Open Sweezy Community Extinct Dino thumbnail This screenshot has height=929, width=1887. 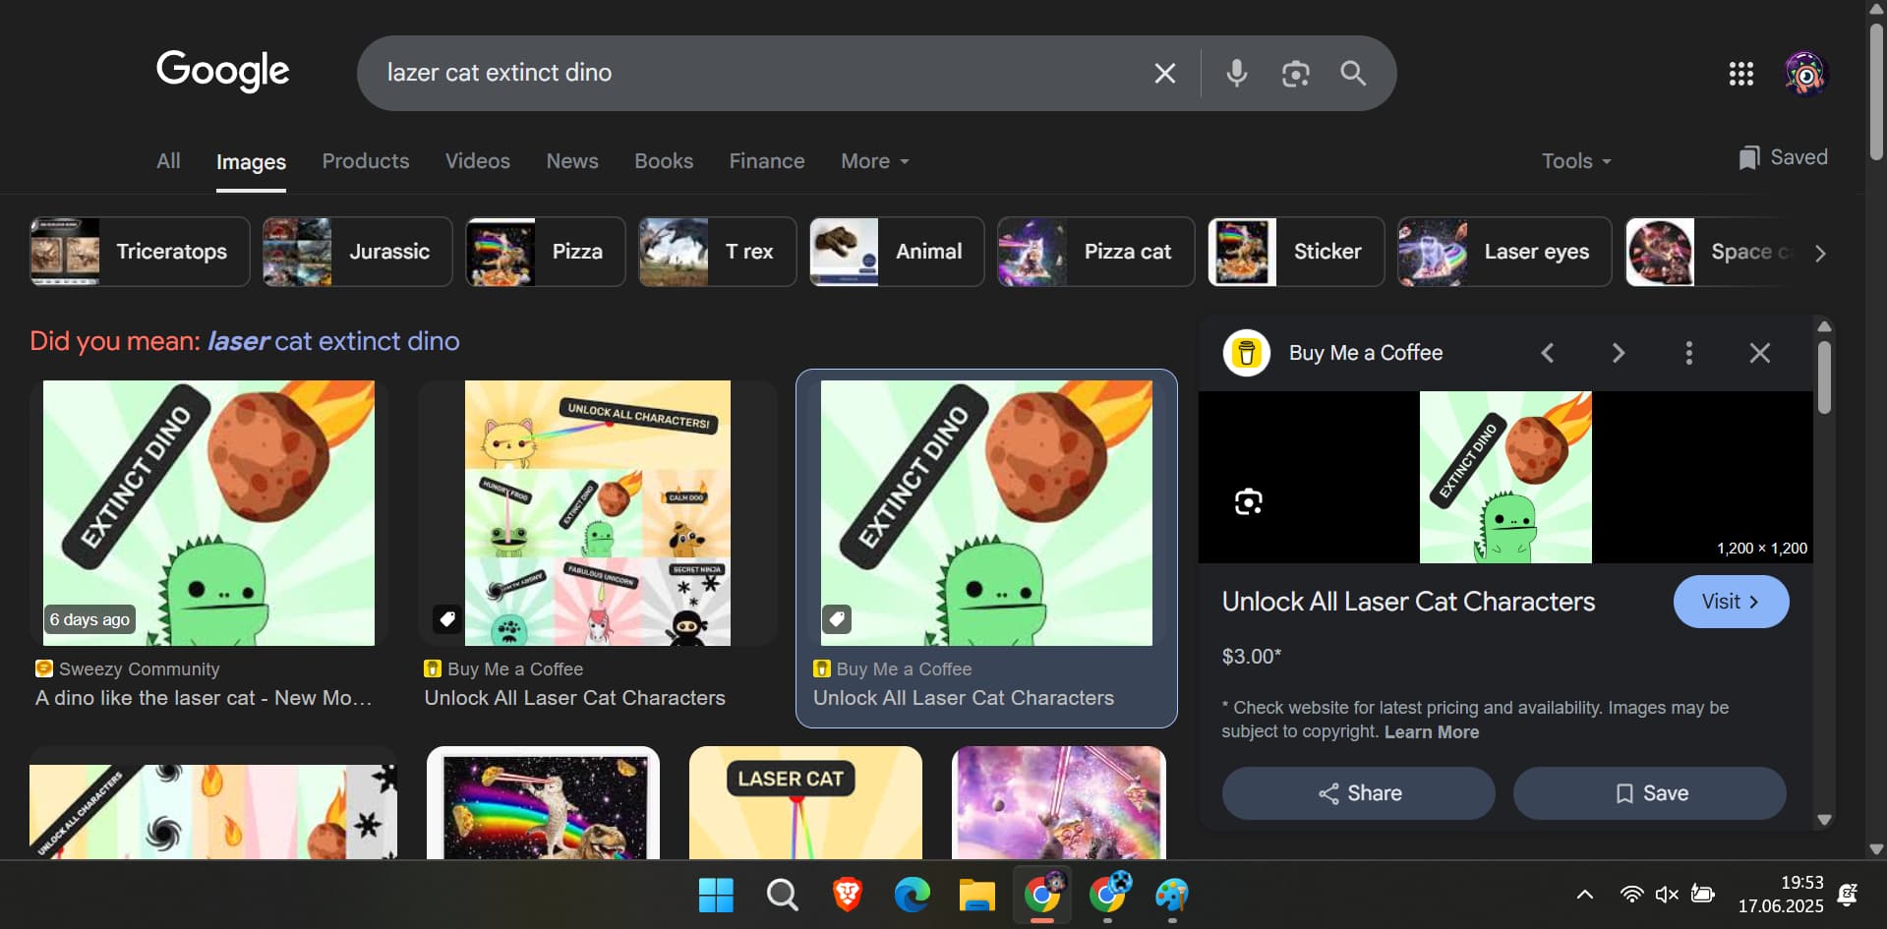tap(208, 513)
